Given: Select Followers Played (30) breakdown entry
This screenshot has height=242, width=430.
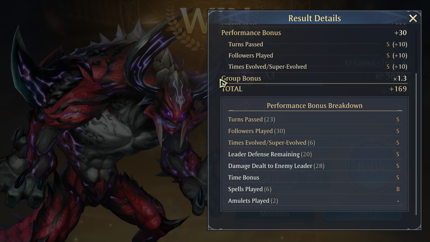Looking at the screenshot, I should pos(314,131).
